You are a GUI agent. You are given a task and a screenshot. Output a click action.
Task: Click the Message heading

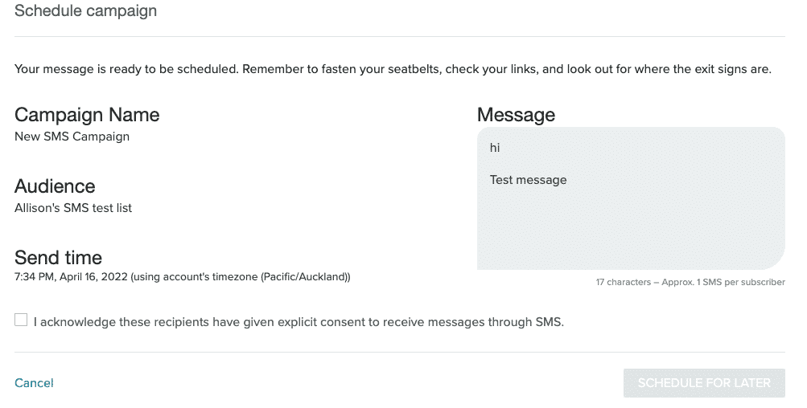pos(516,115)
